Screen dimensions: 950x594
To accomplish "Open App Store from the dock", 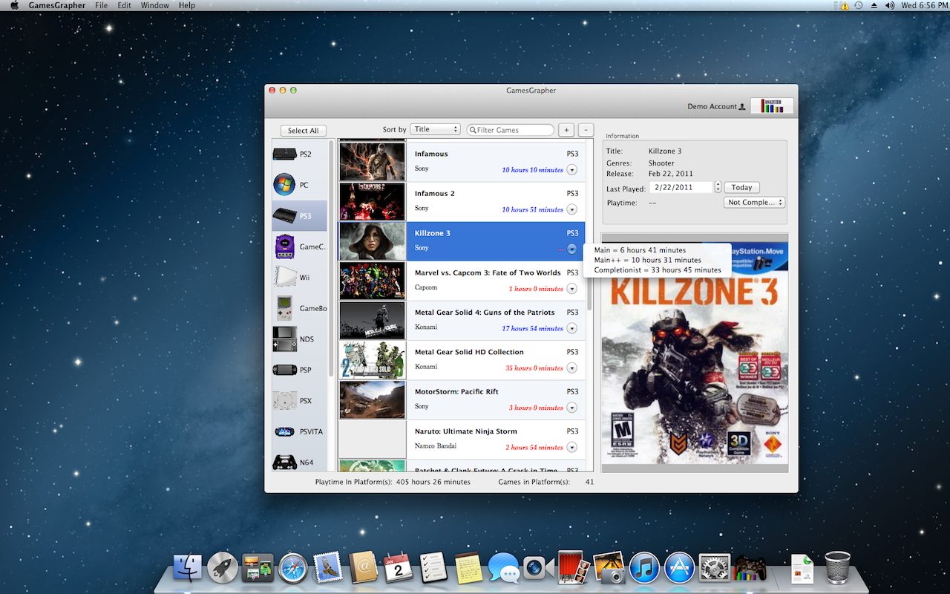I will 679,569.
